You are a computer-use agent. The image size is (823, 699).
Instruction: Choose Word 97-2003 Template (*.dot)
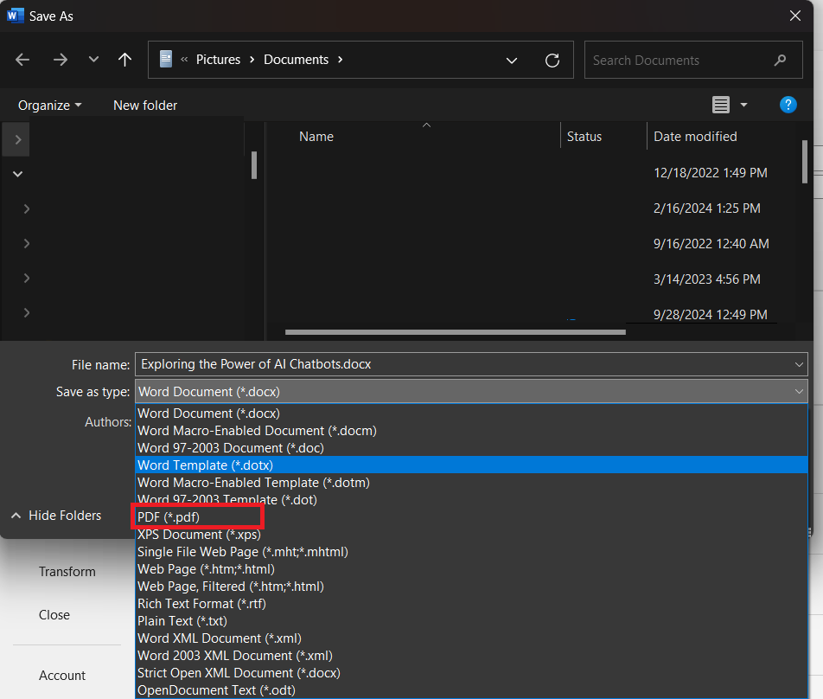(471, 499)
